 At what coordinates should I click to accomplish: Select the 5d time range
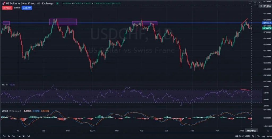(24, 136)
